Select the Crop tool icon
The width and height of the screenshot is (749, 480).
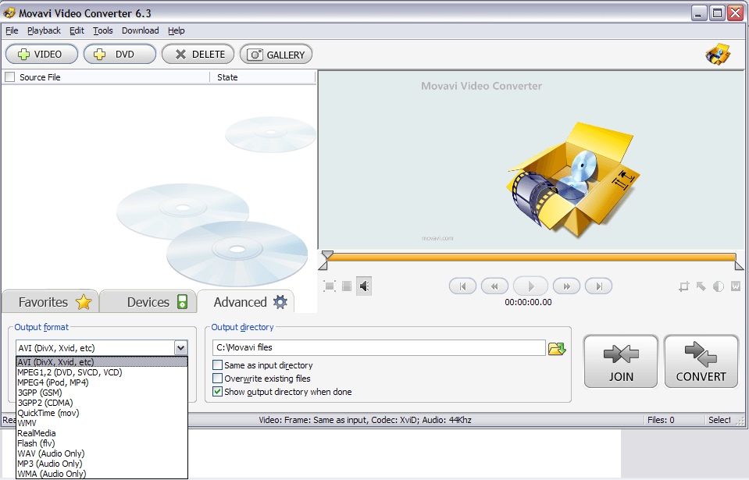(684, 286)
